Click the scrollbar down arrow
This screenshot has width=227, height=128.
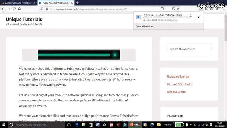tap(226, 120)
